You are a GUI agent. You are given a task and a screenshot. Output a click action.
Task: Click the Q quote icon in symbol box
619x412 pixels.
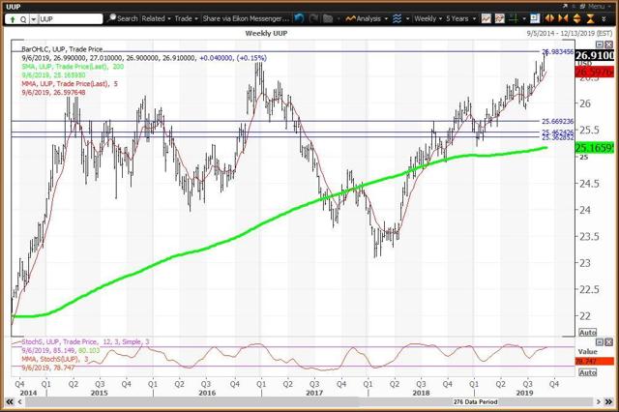coord(23,19)
